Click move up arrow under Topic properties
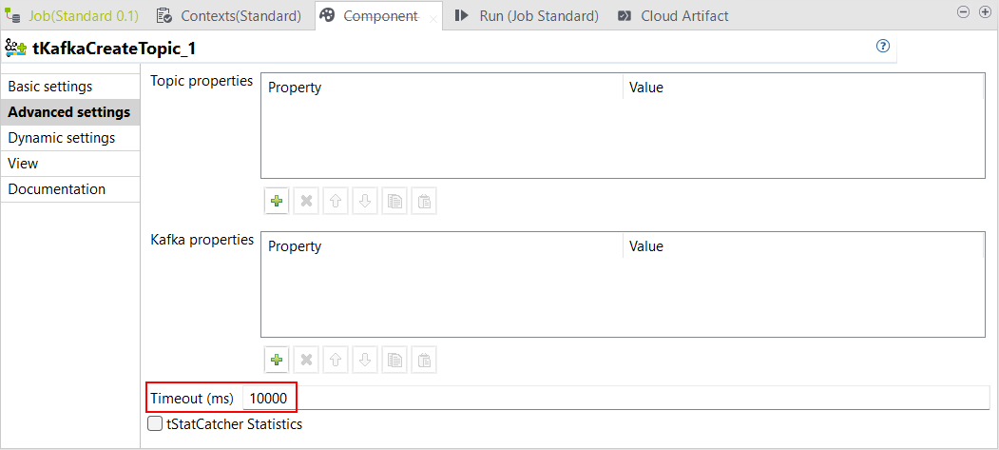 click(336, 202)
